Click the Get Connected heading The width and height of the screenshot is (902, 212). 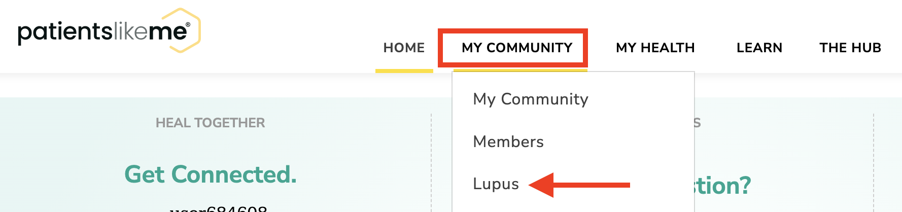211,174
